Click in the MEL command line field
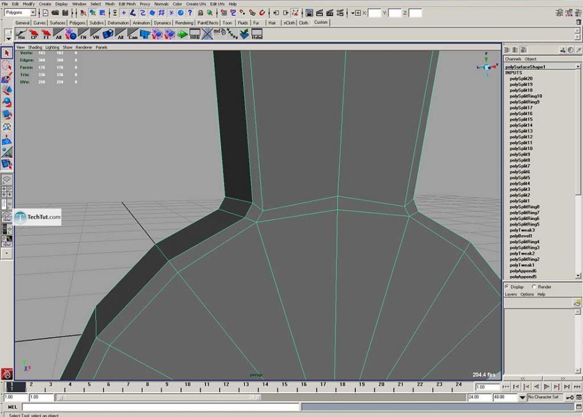 pos(161,407)
